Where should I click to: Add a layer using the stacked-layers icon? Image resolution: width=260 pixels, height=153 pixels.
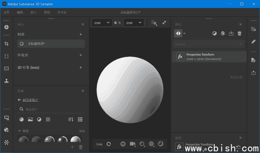[x=223, y=34]
